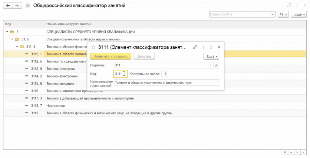This screenshot has width=310, height=158.
Task: Collapse the 31, 5 group node
Action: pyautogui.click(x=12, y=39)
